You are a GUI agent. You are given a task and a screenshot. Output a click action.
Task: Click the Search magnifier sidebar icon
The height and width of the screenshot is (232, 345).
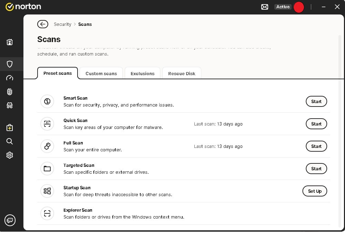point(9,141)
